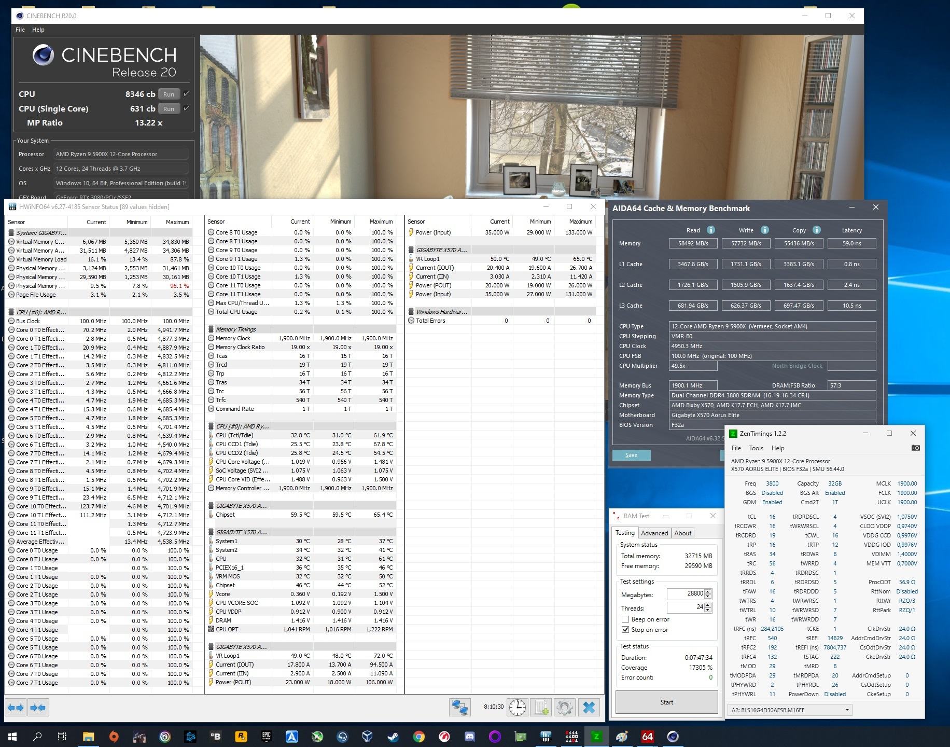Open ZenTimings Tools menu

tap(756, 448)
